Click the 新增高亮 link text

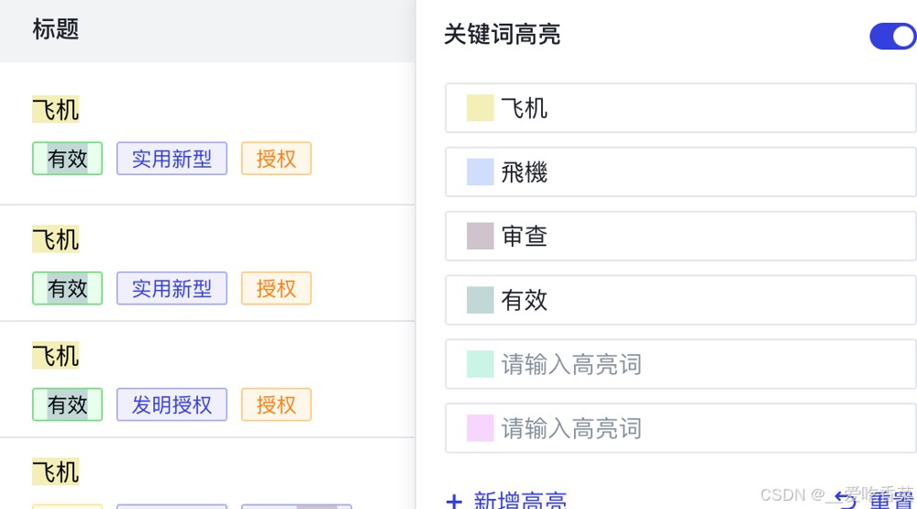click(x=520, y=500)
